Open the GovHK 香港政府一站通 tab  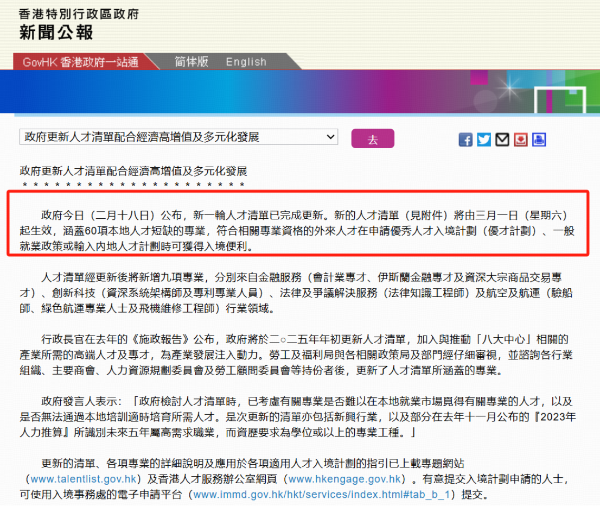pyautogui.click(x=80, y=62)
